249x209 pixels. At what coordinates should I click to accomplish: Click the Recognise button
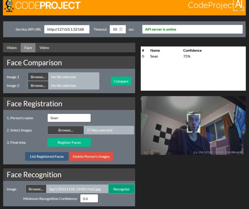pos(121,189)
